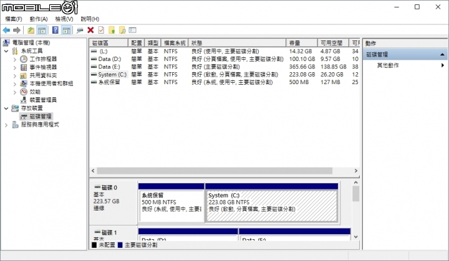Sort by the 狀態 column header
Viewport: 449px width, 261px height.
pos(237,43)
